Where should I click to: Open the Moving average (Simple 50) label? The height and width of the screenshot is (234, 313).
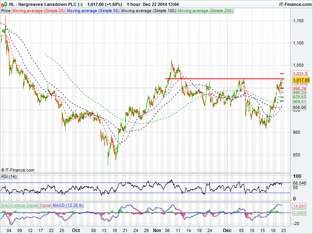[93, 11]
